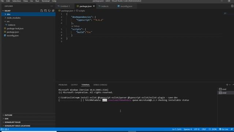Expand the node_modules folder
The image size is (234, 132).
point(29,18)
